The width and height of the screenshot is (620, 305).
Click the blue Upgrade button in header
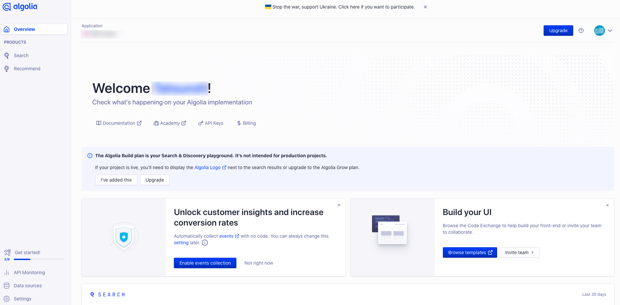point(558,31)
